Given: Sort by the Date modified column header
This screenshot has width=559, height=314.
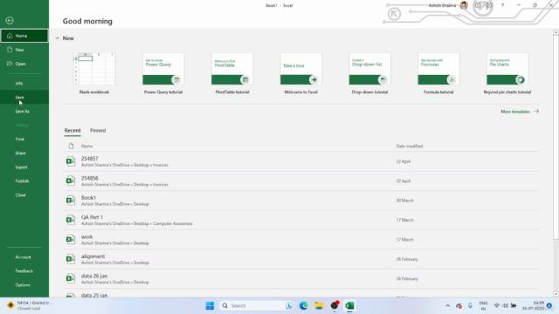Looking at the screenshot, I should coord(410,146).
